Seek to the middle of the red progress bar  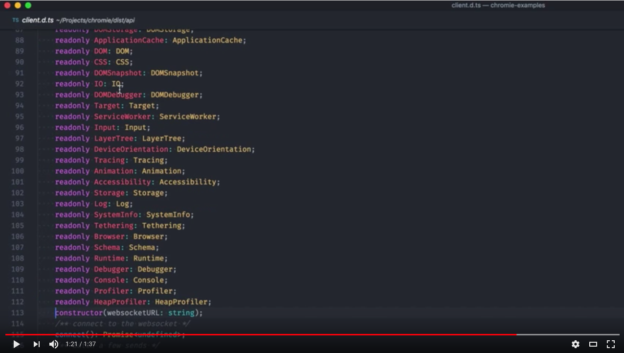tap(261, 335)
